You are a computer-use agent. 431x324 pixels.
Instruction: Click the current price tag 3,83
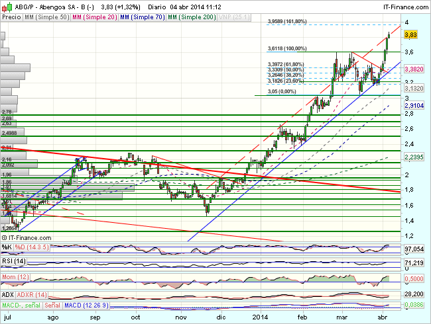[411, 35]
